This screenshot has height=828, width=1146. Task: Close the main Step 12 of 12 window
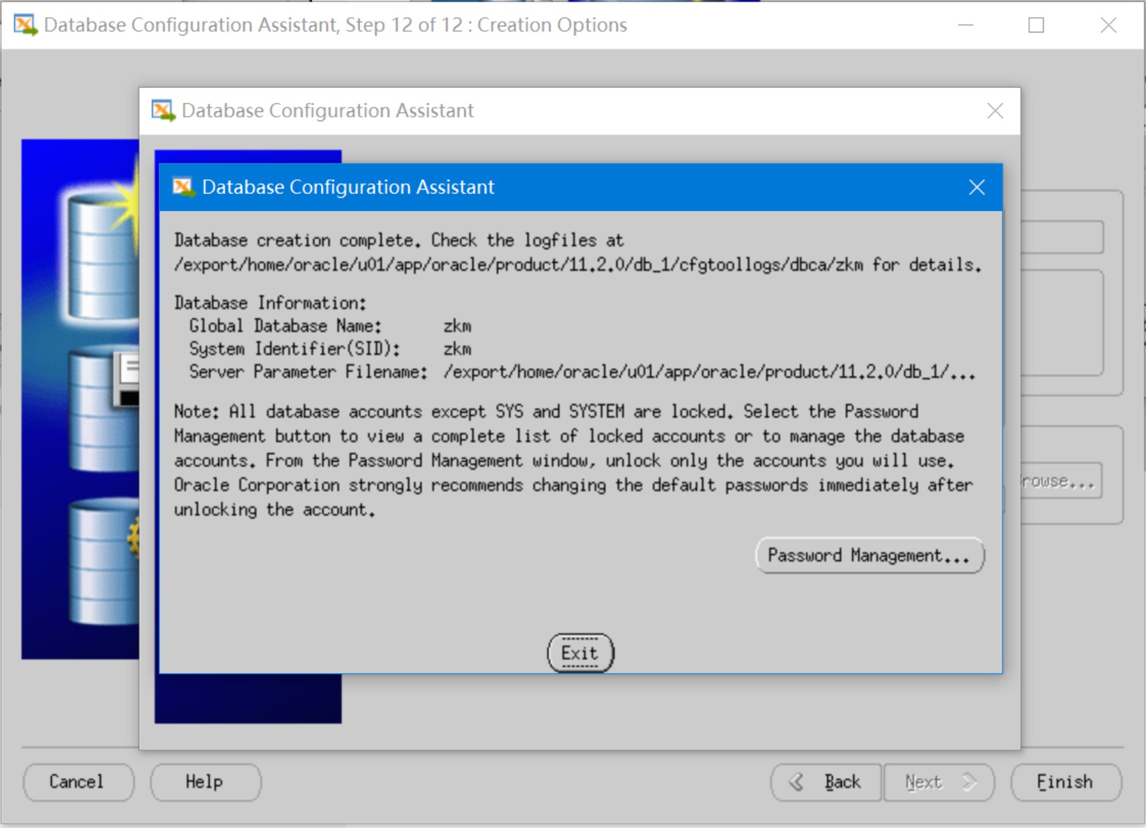pyautogui.click(x=1109, y=25)
